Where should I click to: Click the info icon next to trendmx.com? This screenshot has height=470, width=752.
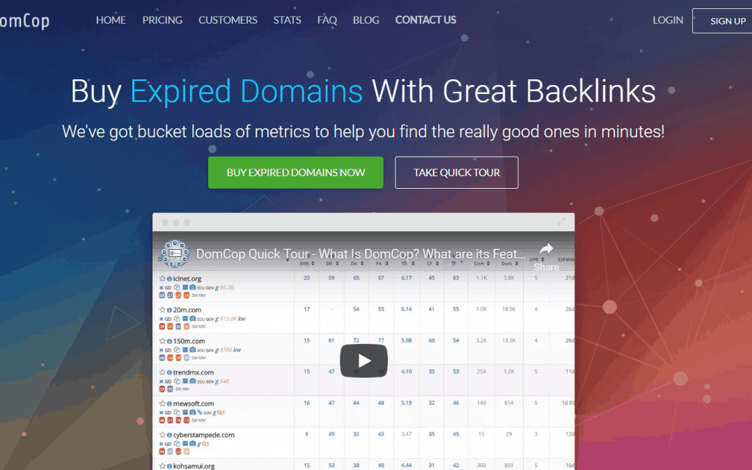pyautogui.click(x=169, y=373)
